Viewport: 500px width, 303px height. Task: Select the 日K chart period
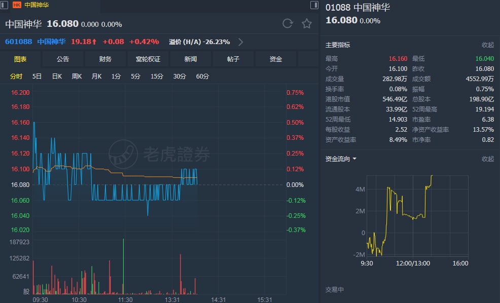pyautogui.click(x=57, y=77)
